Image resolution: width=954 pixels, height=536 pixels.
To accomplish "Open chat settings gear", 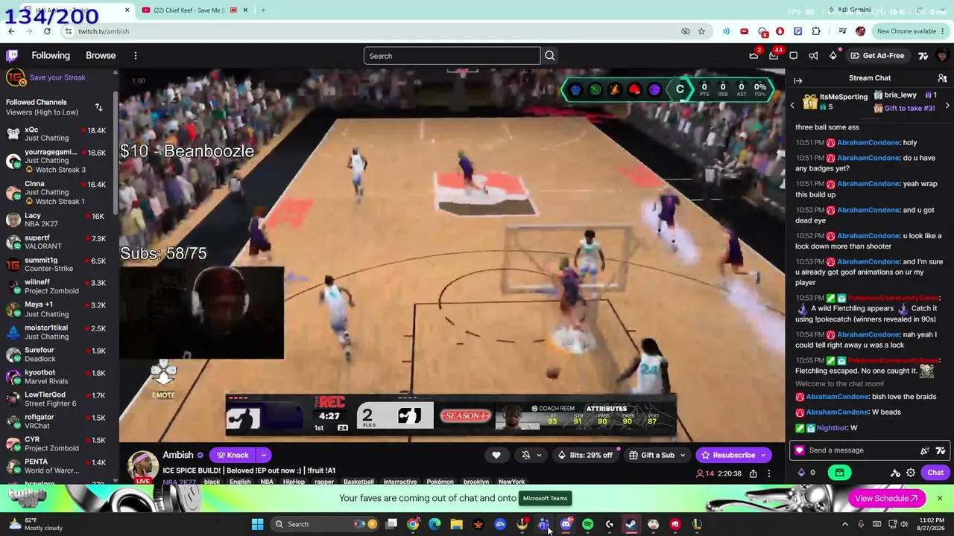I will (911, 473).
